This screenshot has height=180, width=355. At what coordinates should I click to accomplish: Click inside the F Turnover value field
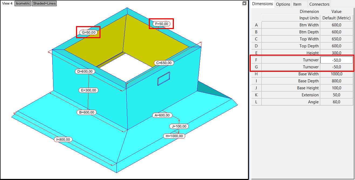click(x=336, y=60)
